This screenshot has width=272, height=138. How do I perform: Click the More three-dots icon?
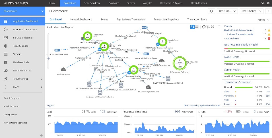coord(6,87)
